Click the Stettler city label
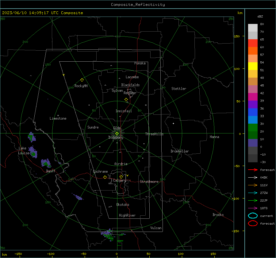The width and height of the screenshot is (276, 258). [x=179, y=89]
